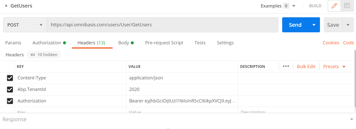Open Bulk Edit for headers
This screenshot has height=129, width=356.
306,66
